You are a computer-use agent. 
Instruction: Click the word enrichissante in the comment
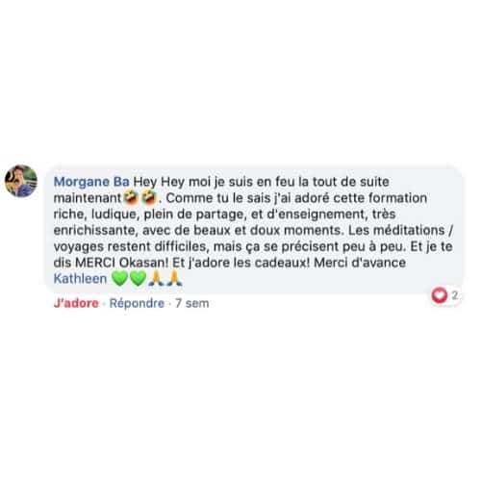[x=95, y=230]
